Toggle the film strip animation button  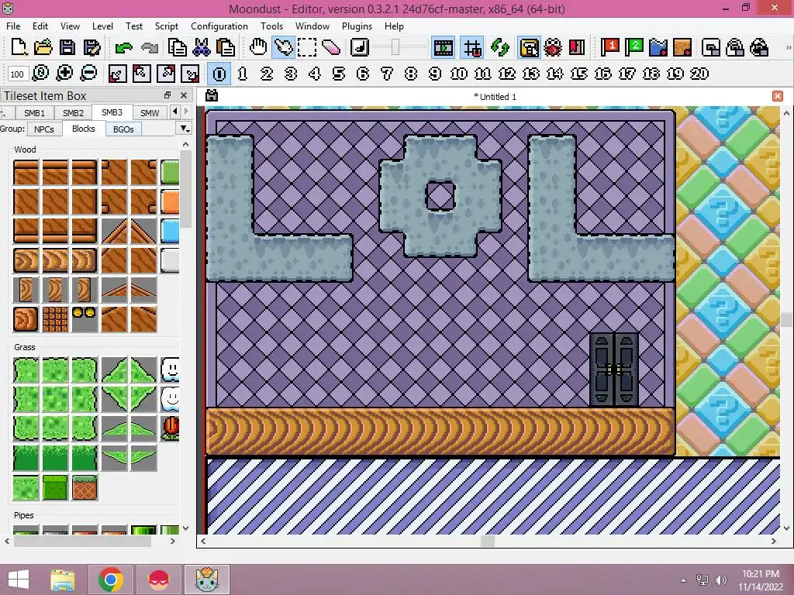pyautogui.click(x=443, y=47)
